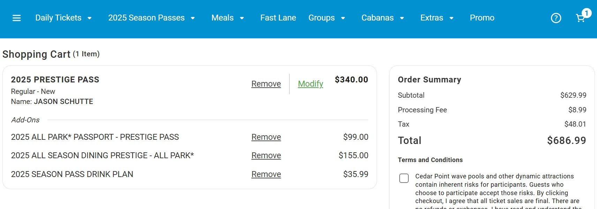Expand the 2025 Season Passes dropdown
The image size is (597, 209).
151,18
